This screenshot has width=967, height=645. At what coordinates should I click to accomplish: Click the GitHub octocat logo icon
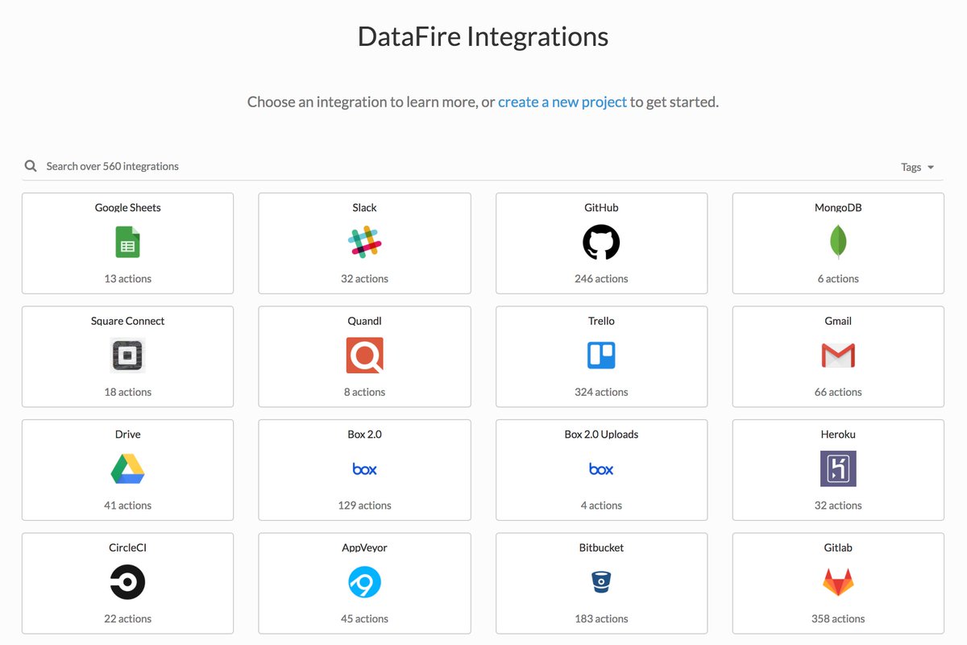601,242
